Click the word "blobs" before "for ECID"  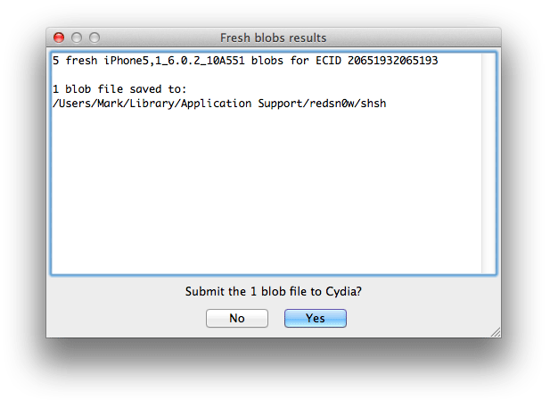click(x=285, y=62)
